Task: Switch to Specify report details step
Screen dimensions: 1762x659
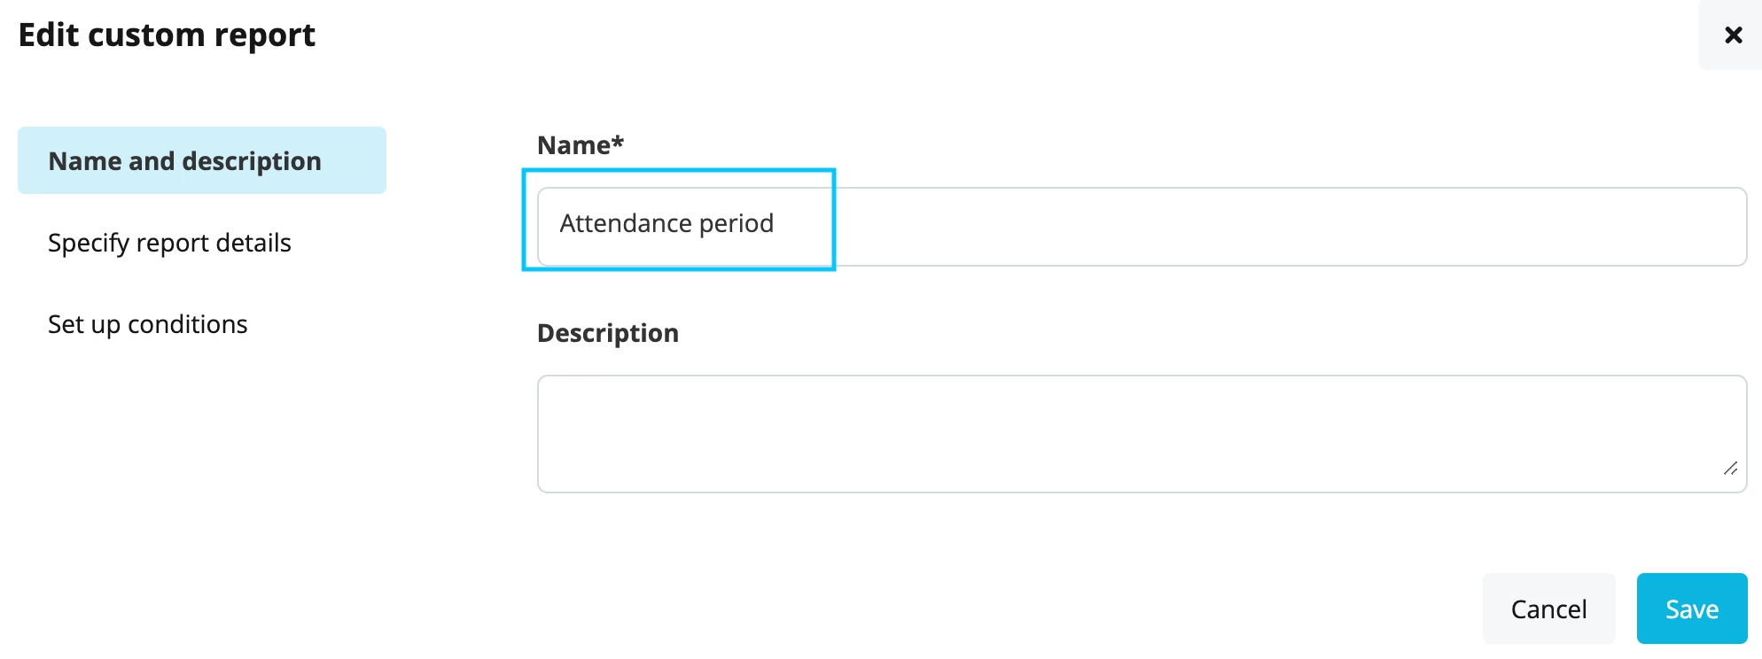Action: pyautogui.click(x=169, y=243)
